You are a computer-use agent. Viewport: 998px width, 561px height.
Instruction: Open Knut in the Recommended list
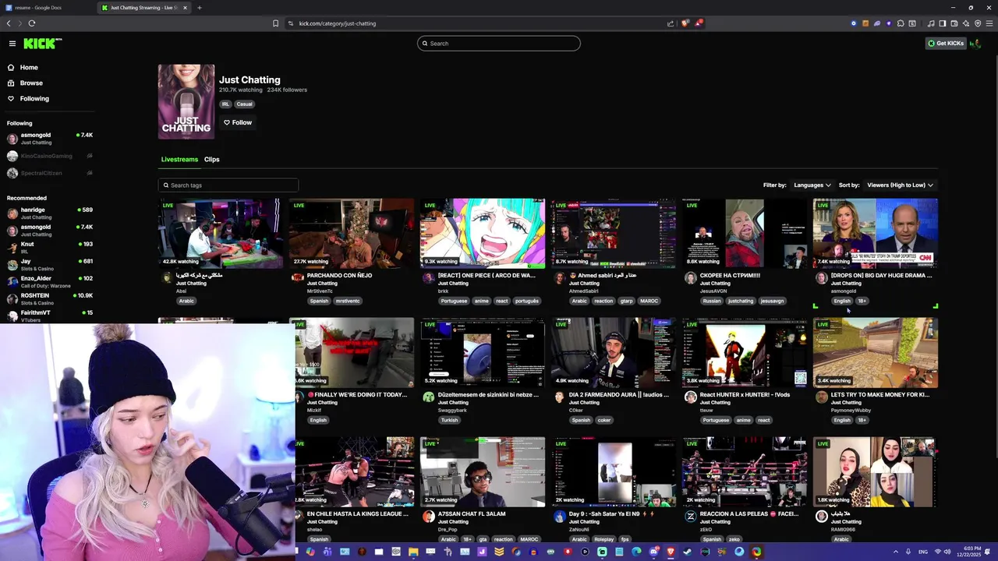point(50,248)
